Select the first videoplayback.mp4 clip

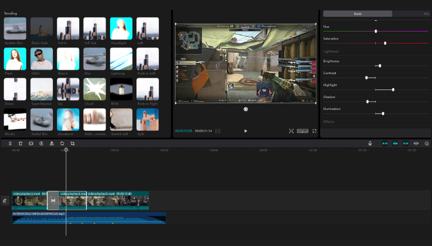(29, 200)
